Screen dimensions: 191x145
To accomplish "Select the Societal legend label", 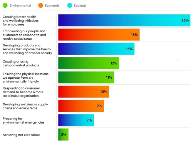I will pyautogui.click(x=80, y=6).
